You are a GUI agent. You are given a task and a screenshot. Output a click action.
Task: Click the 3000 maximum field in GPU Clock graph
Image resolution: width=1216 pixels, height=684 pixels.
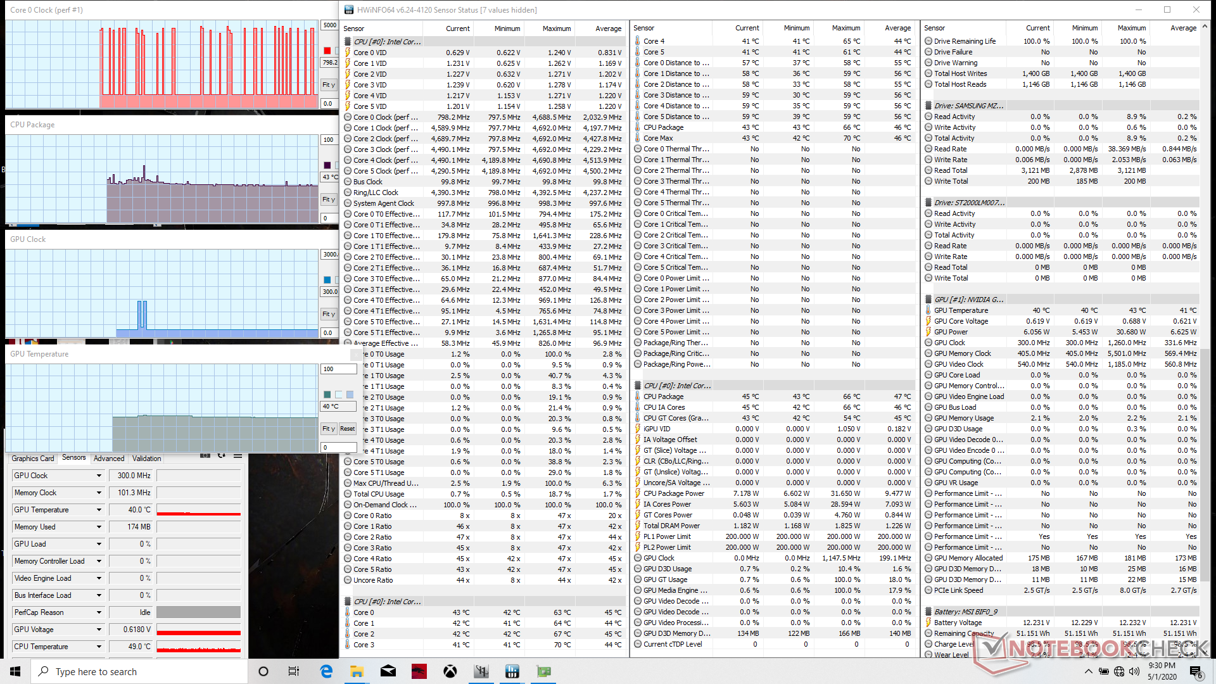pos(329,255)
